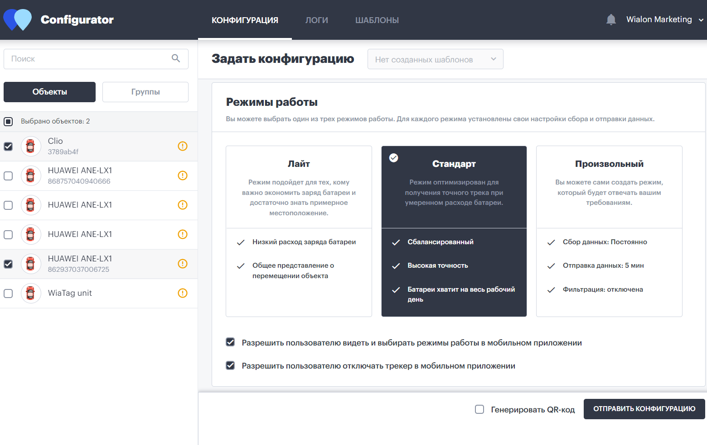Click warning icon for HUAWEI ANE-LX1 868757040940666
Screen dimensions: 707x445
183,175
